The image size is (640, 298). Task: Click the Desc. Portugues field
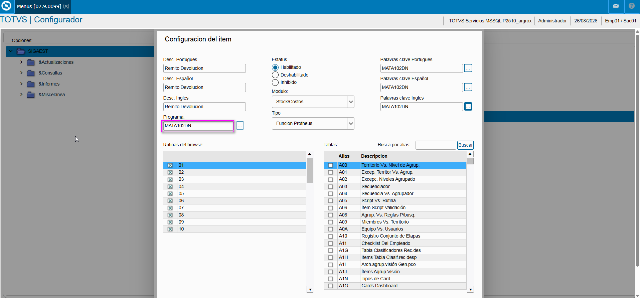click(204, 68)
